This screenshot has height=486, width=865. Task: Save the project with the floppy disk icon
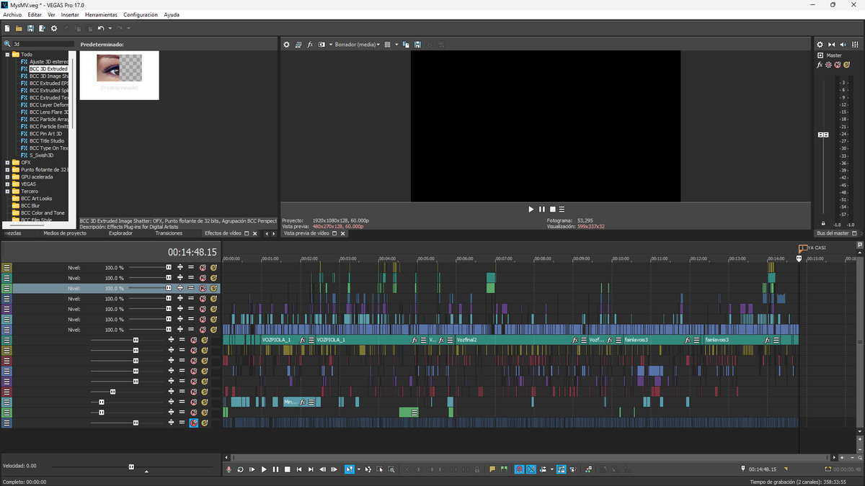(x=31, y=28)
